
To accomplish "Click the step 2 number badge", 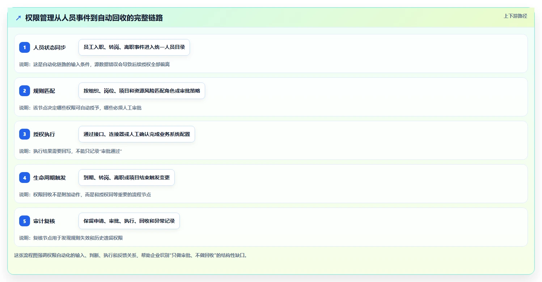I will click(x=25, y=91).
